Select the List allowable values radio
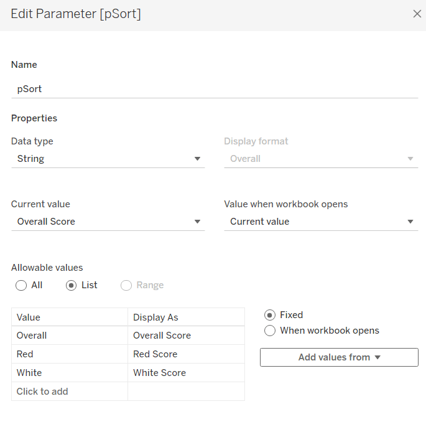Screen dimensions: 426x437 71,285
